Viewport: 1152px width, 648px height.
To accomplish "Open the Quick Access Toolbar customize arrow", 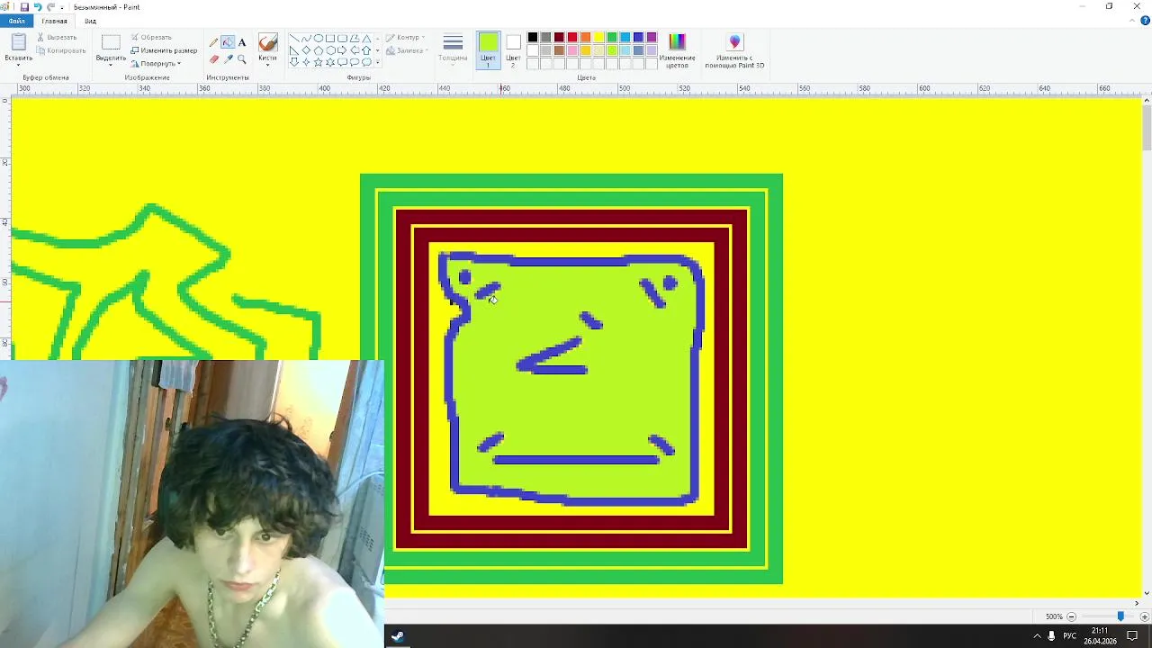I will (x=62, y=7).
